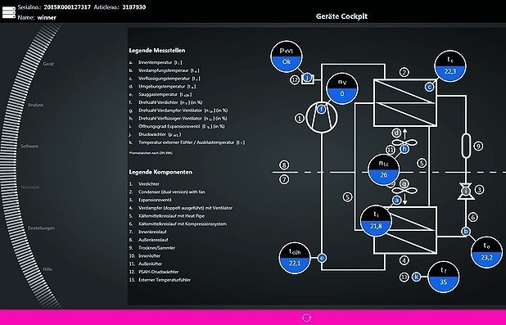This screenshot has width=506, height=325.
Task: Select Software in the circular menu
Action: click(x=29, y=147)
